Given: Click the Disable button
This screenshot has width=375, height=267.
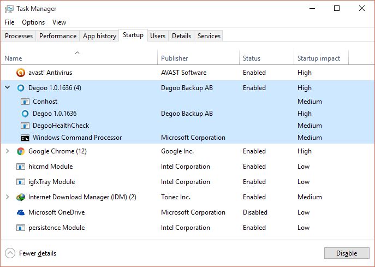Looking at the screenshot, I should 347,253.
